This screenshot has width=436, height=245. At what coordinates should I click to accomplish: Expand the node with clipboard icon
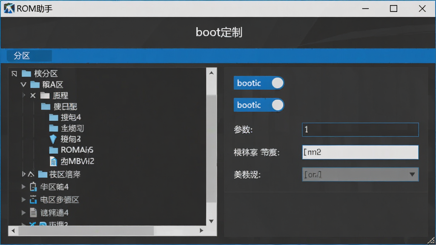point(24,187)
